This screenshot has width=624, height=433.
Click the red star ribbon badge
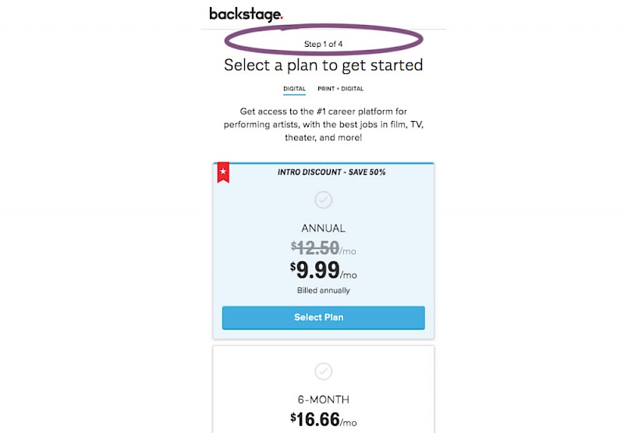tap(223, 171)
